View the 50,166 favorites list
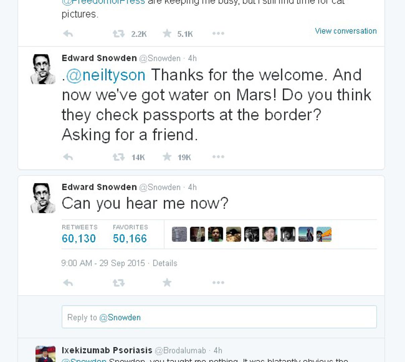405x362 pixels. tap(130, 238)
